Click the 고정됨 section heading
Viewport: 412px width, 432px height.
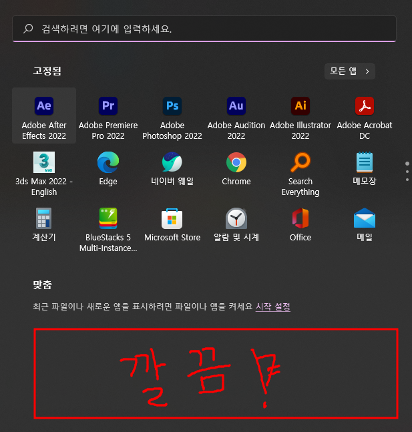click(47, 71)
